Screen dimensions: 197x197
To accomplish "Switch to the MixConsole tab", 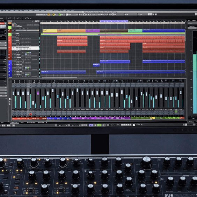I will pos(14,123).
